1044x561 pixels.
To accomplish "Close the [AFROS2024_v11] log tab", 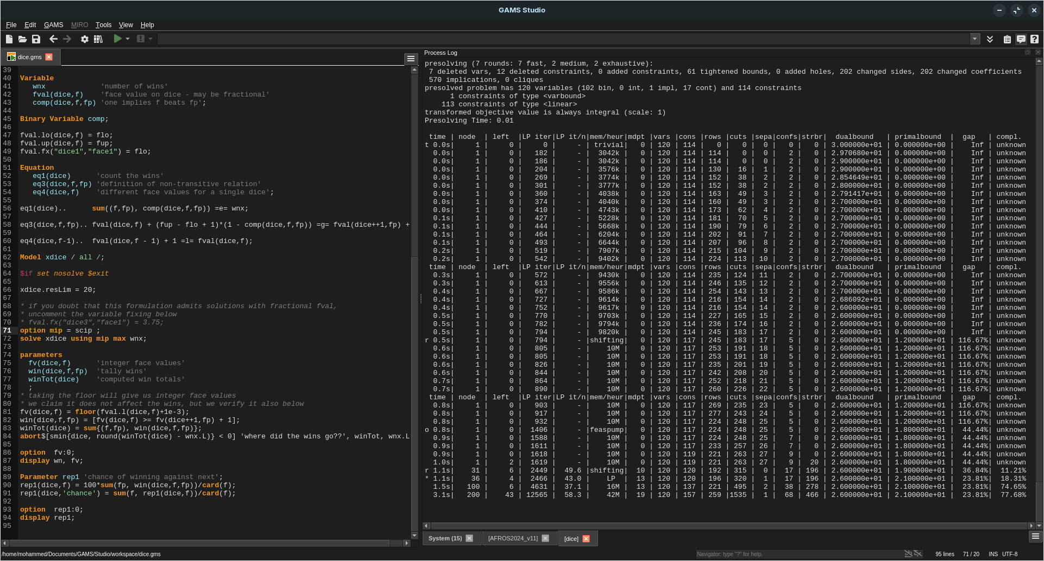I will coord(545,538).
